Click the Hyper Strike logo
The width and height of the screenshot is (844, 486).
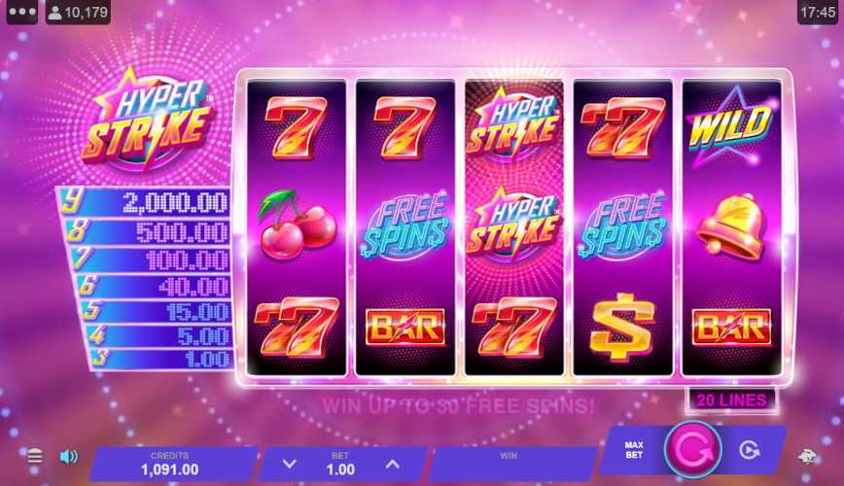pos(148,120)
